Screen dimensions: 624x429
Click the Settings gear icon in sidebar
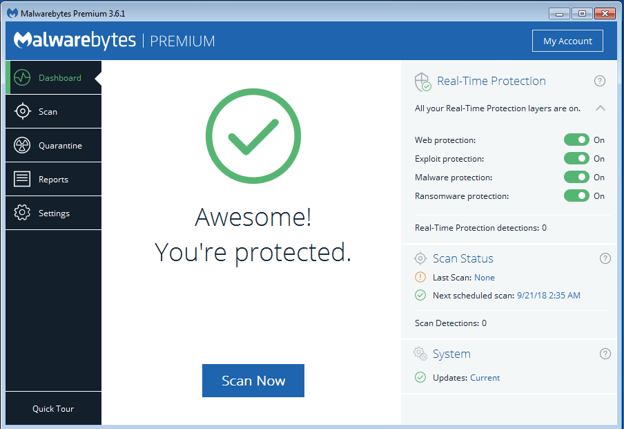(22, 213)
